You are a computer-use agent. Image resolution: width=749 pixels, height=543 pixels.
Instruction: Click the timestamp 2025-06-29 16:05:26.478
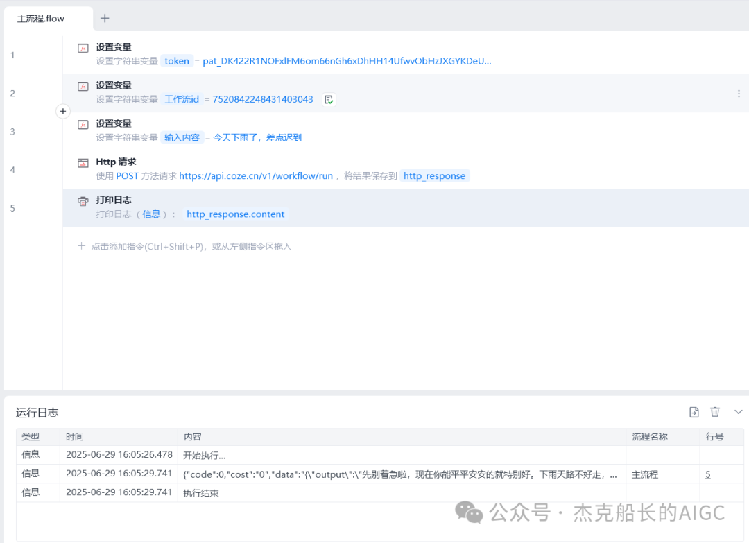tap(119, 455)
